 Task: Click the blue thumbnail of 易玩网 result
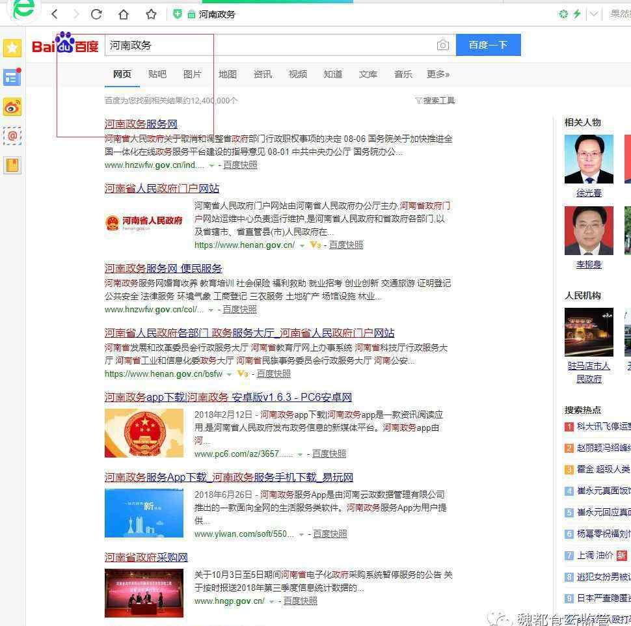click(144, 513)
